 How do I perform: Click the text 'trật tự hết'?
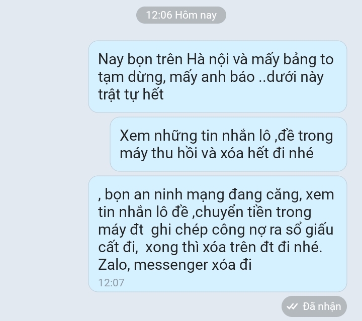pos(131,94)
